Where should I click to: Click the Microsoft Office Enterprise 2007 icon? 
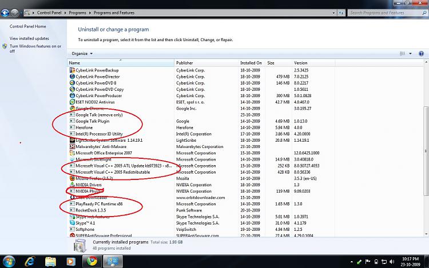click(x=72, y=153)
